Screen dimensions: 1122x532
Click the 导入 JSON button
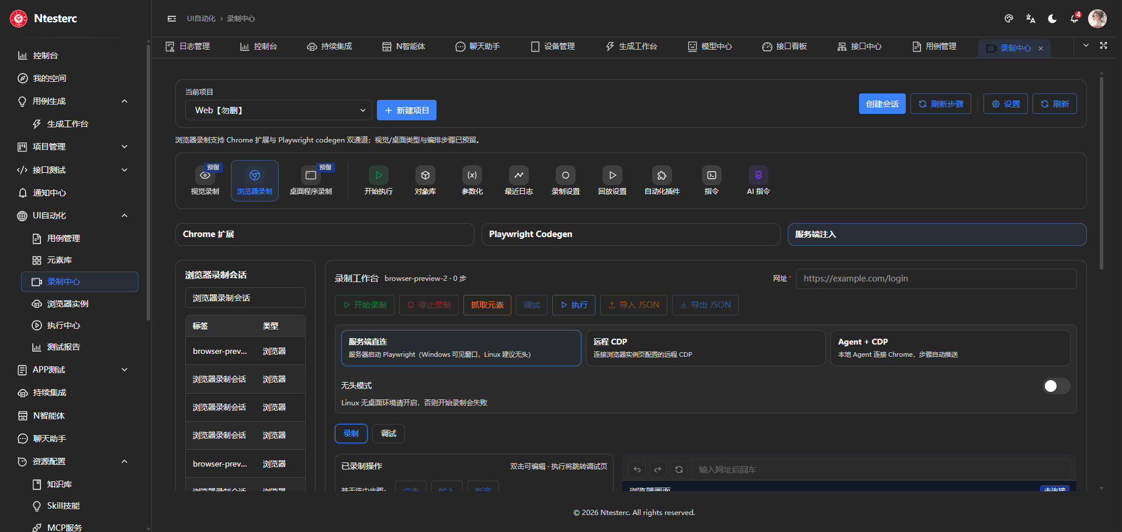click(633, 305)
